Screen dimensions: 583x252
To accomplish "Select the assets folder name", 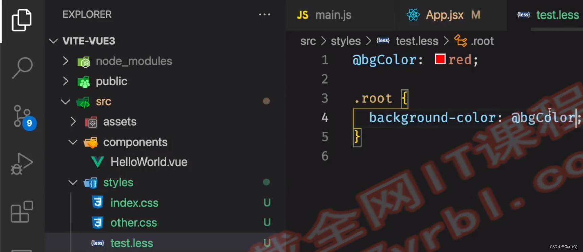I will pos(120,122).
